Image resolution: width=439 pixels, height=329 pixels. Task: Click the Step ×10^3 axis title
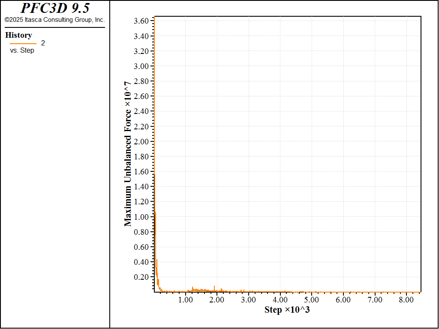click(287, 310)
